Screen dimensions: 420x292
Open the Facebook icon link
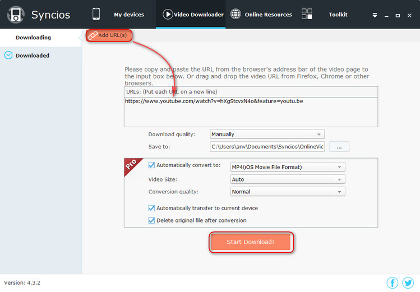click(x=392, y=283)
